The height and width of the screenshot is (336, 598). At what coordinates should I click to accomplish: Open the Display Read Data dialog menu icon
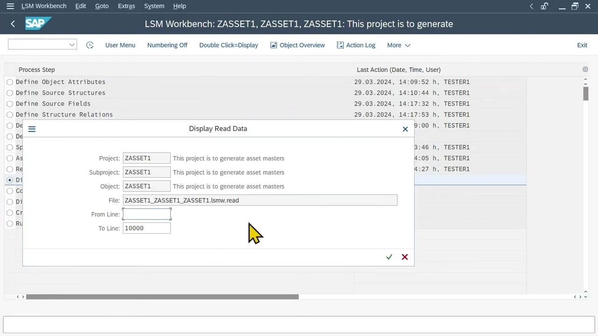32,129
